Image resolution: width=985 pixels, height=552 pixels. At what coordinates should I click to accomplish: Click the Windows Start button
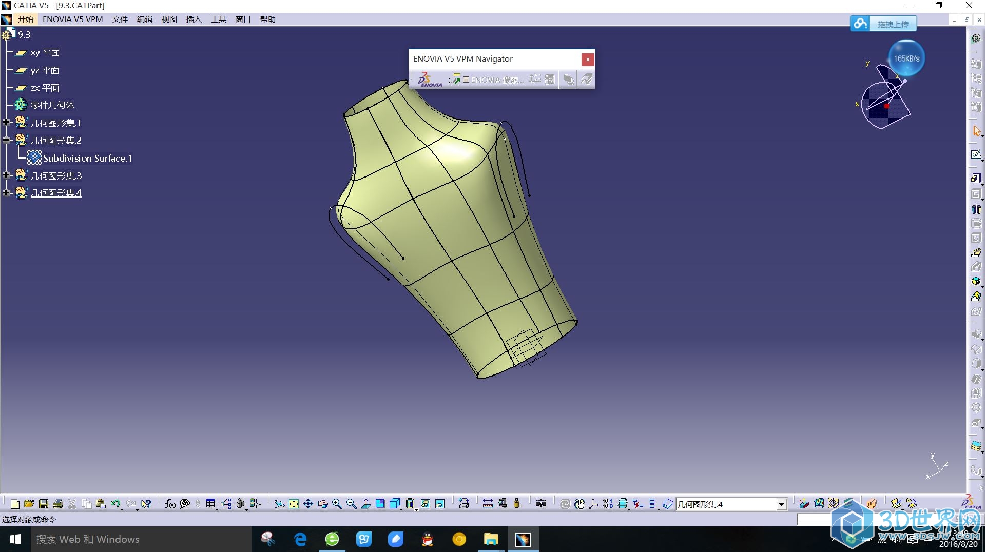click(x=15, y=539)
